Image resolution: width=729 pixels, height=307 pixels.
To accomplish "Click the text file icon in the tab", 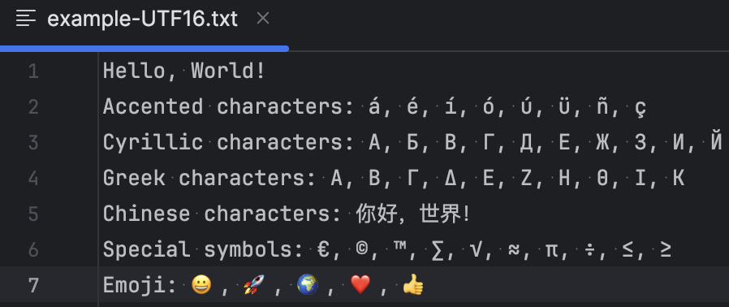I will (26, 19).
